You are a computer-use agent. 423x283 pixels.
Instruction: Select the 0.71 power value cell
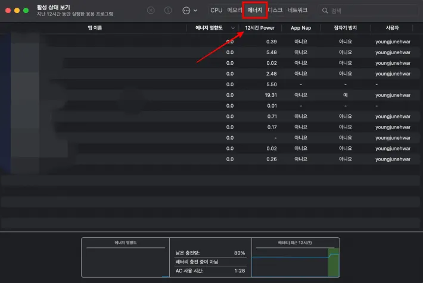point(272,117)
